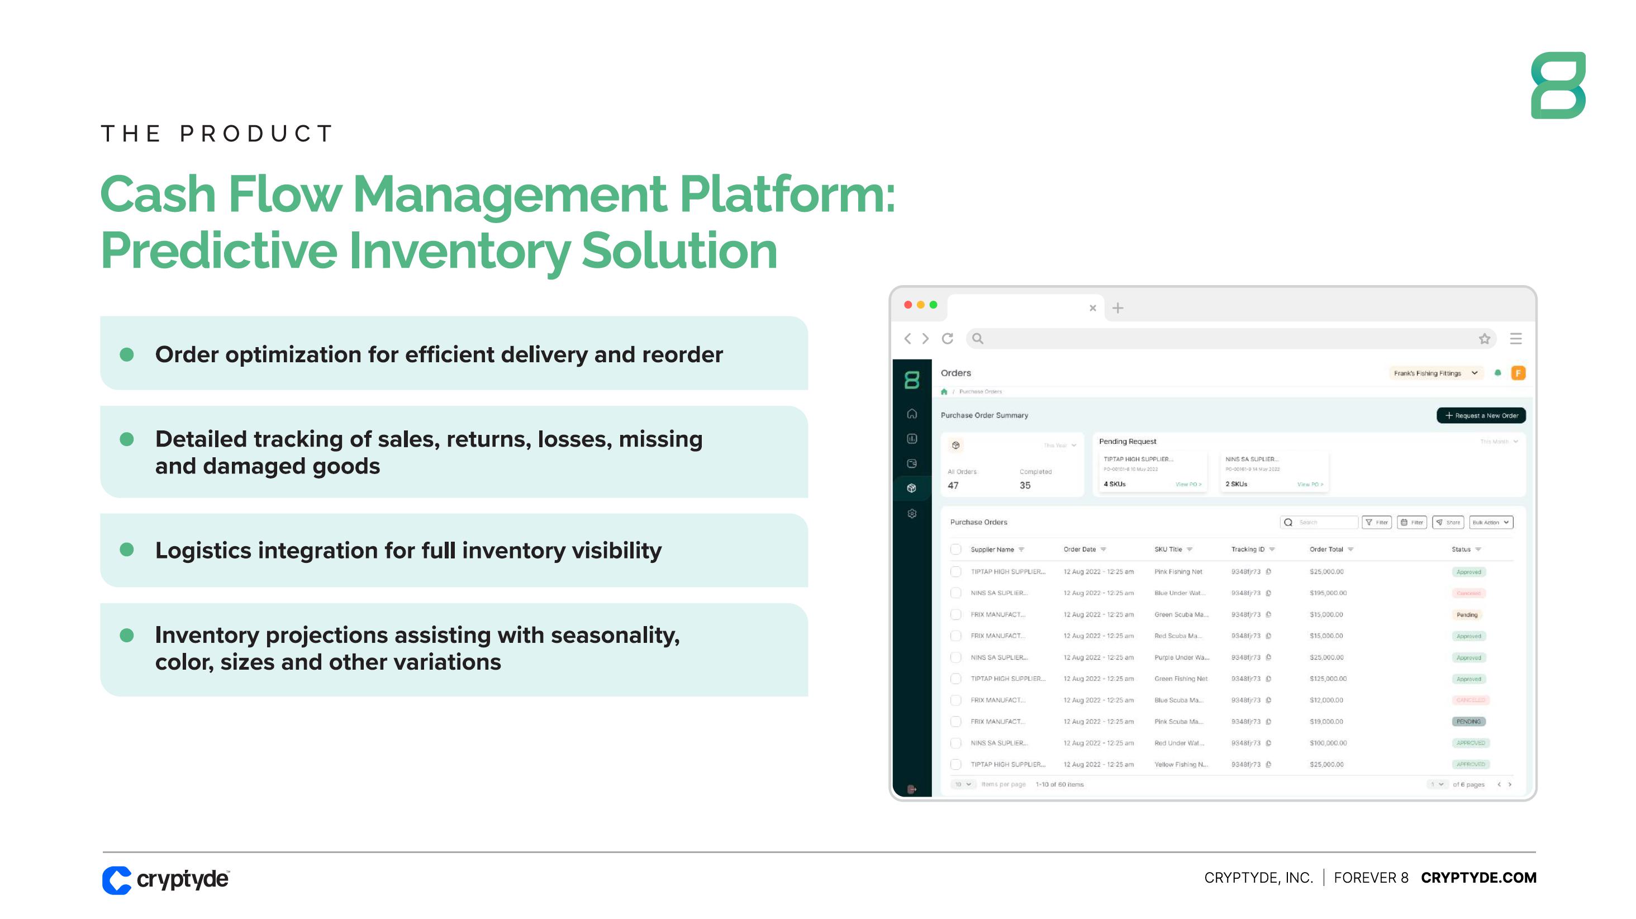The image size is (1636, 919).
Task: Open the items per page dropdown
Action: [963, 784]
